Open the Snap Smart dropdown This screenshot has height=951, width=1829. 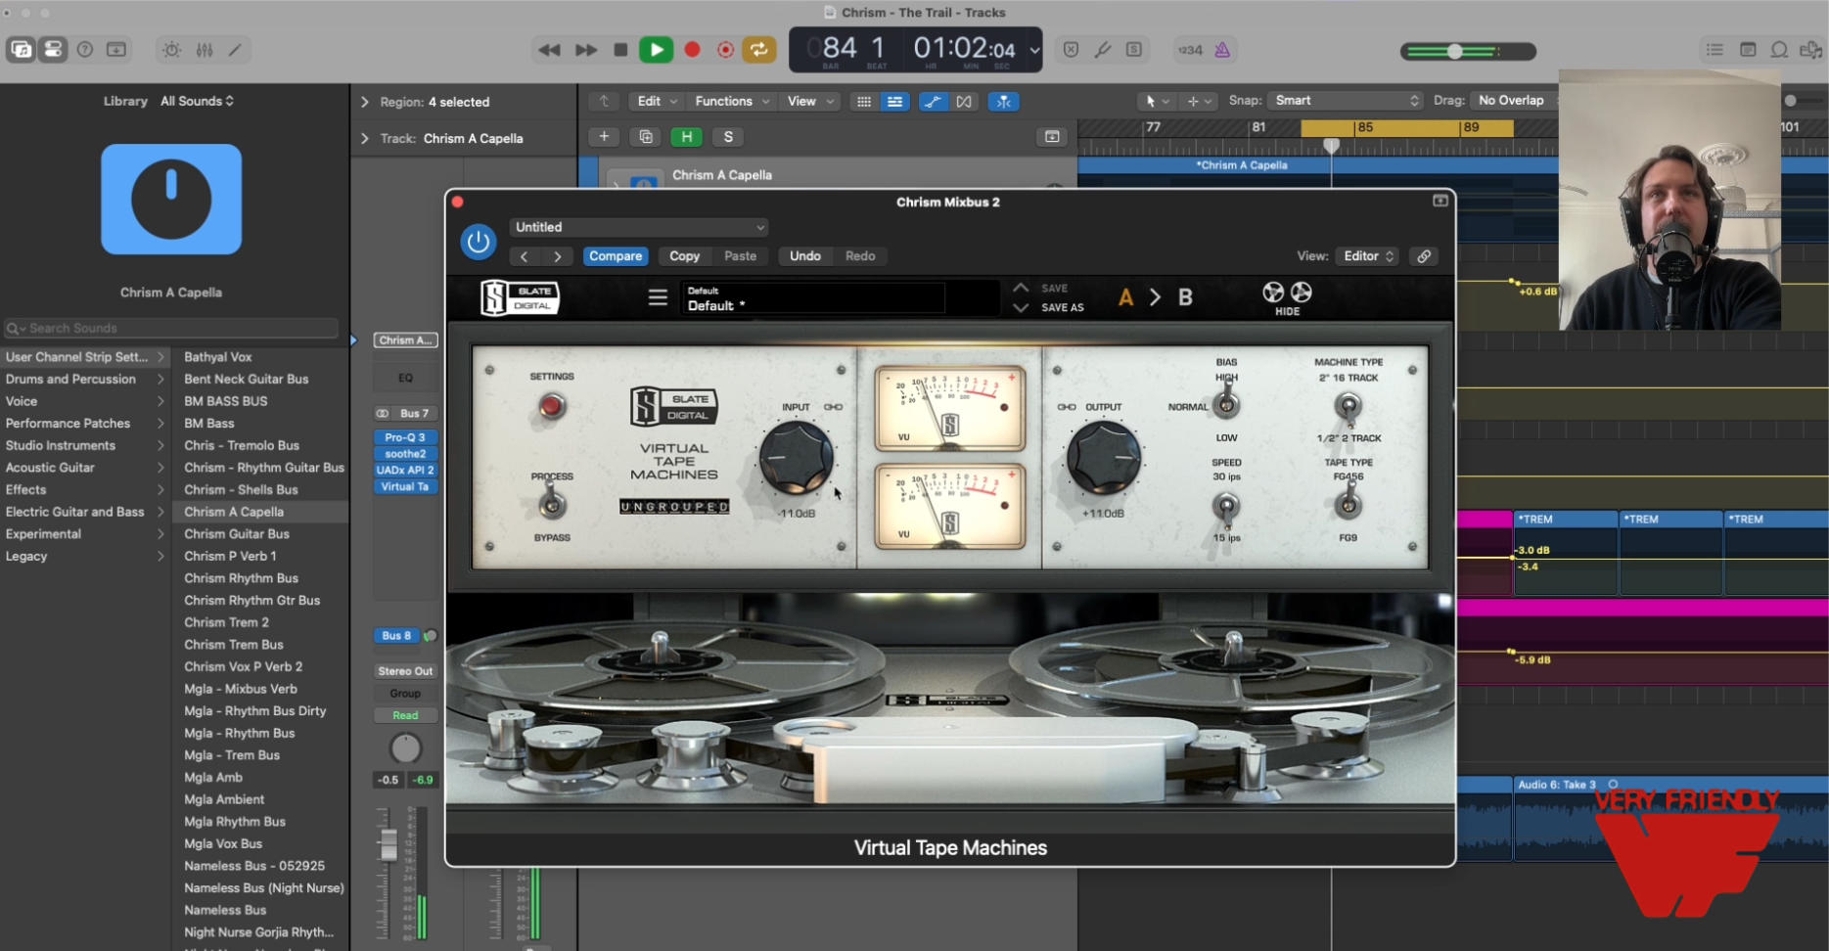pyautogui.click(x=1346, y=101)
